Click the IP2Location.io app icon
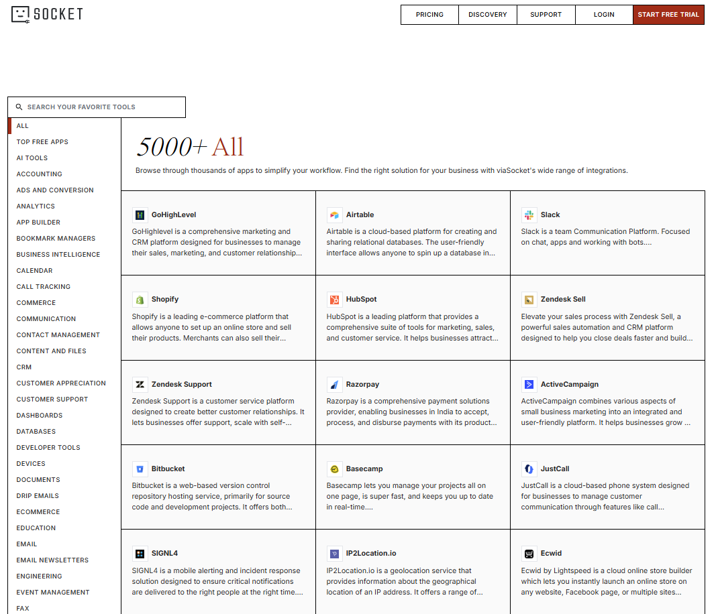 point(335,554)
